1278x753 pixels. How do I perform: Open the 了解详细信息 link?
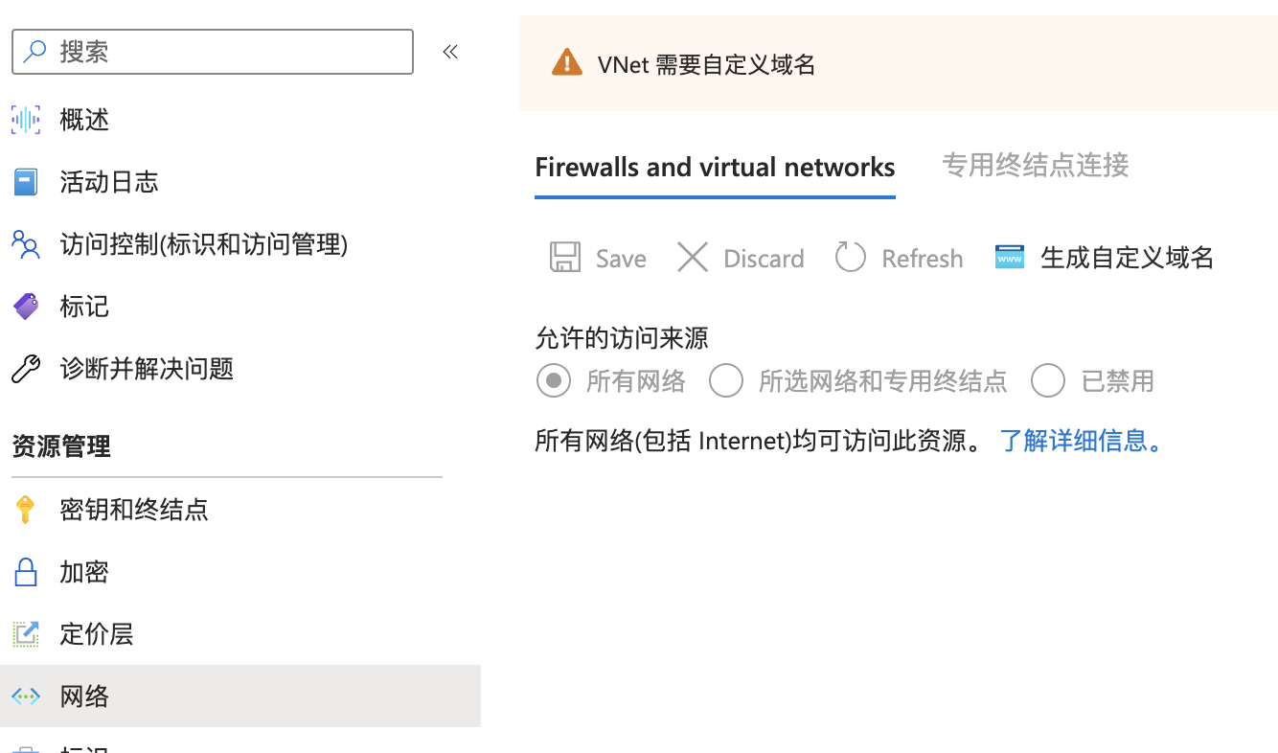(x=1081, y=441)
